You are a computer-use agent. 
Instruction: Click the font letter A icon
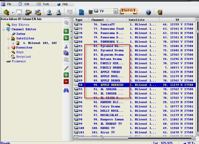81,12
